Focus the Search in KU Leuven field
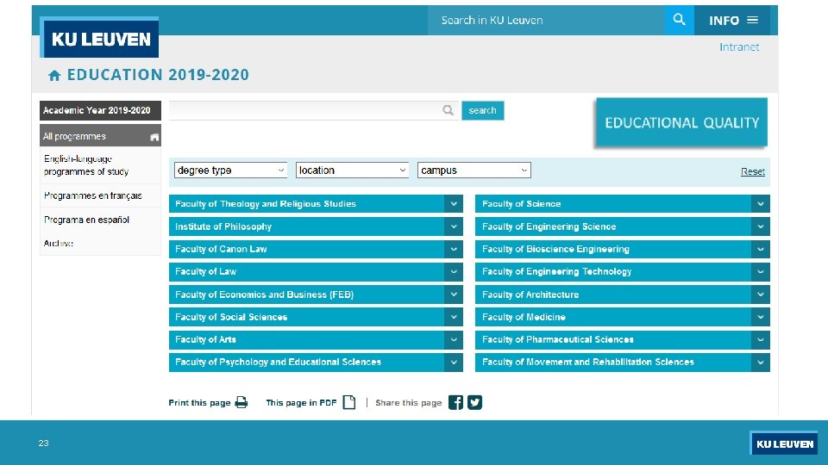828x465 pixels. tap(547, 20)
